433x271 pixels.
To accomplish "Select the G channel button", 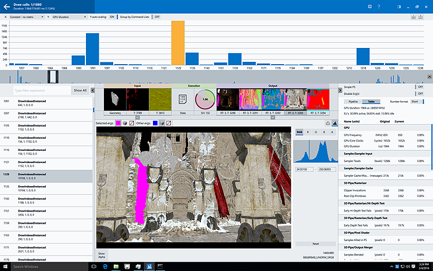I will point(316,132).
